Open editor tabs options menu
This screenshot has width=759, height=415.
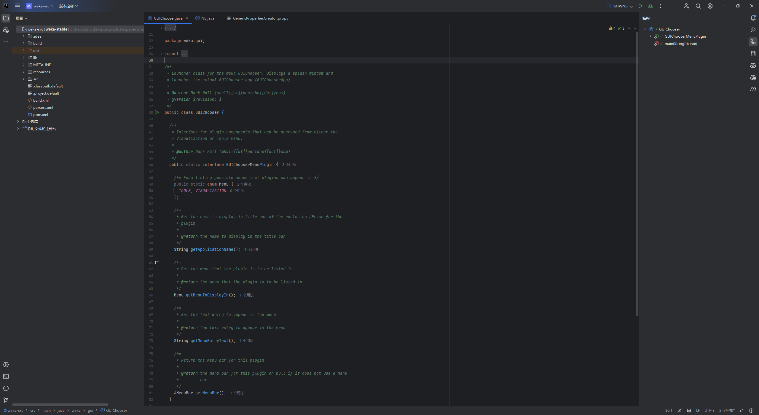(633, 18)
